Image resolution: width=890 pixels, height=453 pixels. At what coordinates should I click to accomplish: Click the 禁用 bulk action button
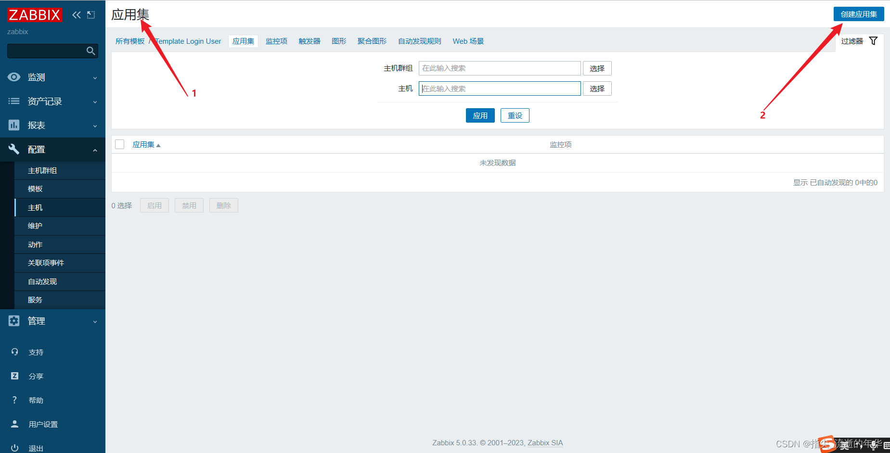[x=189, y=205]
